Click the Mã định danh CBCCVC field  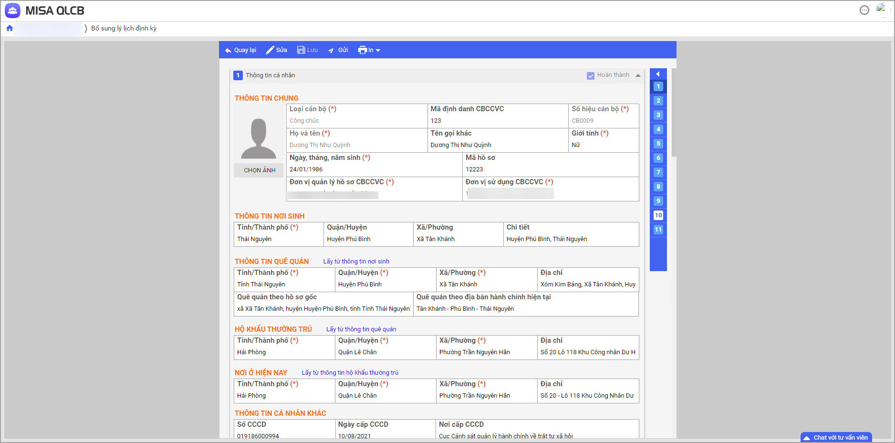pyautogui.click(x=497, y=121)
